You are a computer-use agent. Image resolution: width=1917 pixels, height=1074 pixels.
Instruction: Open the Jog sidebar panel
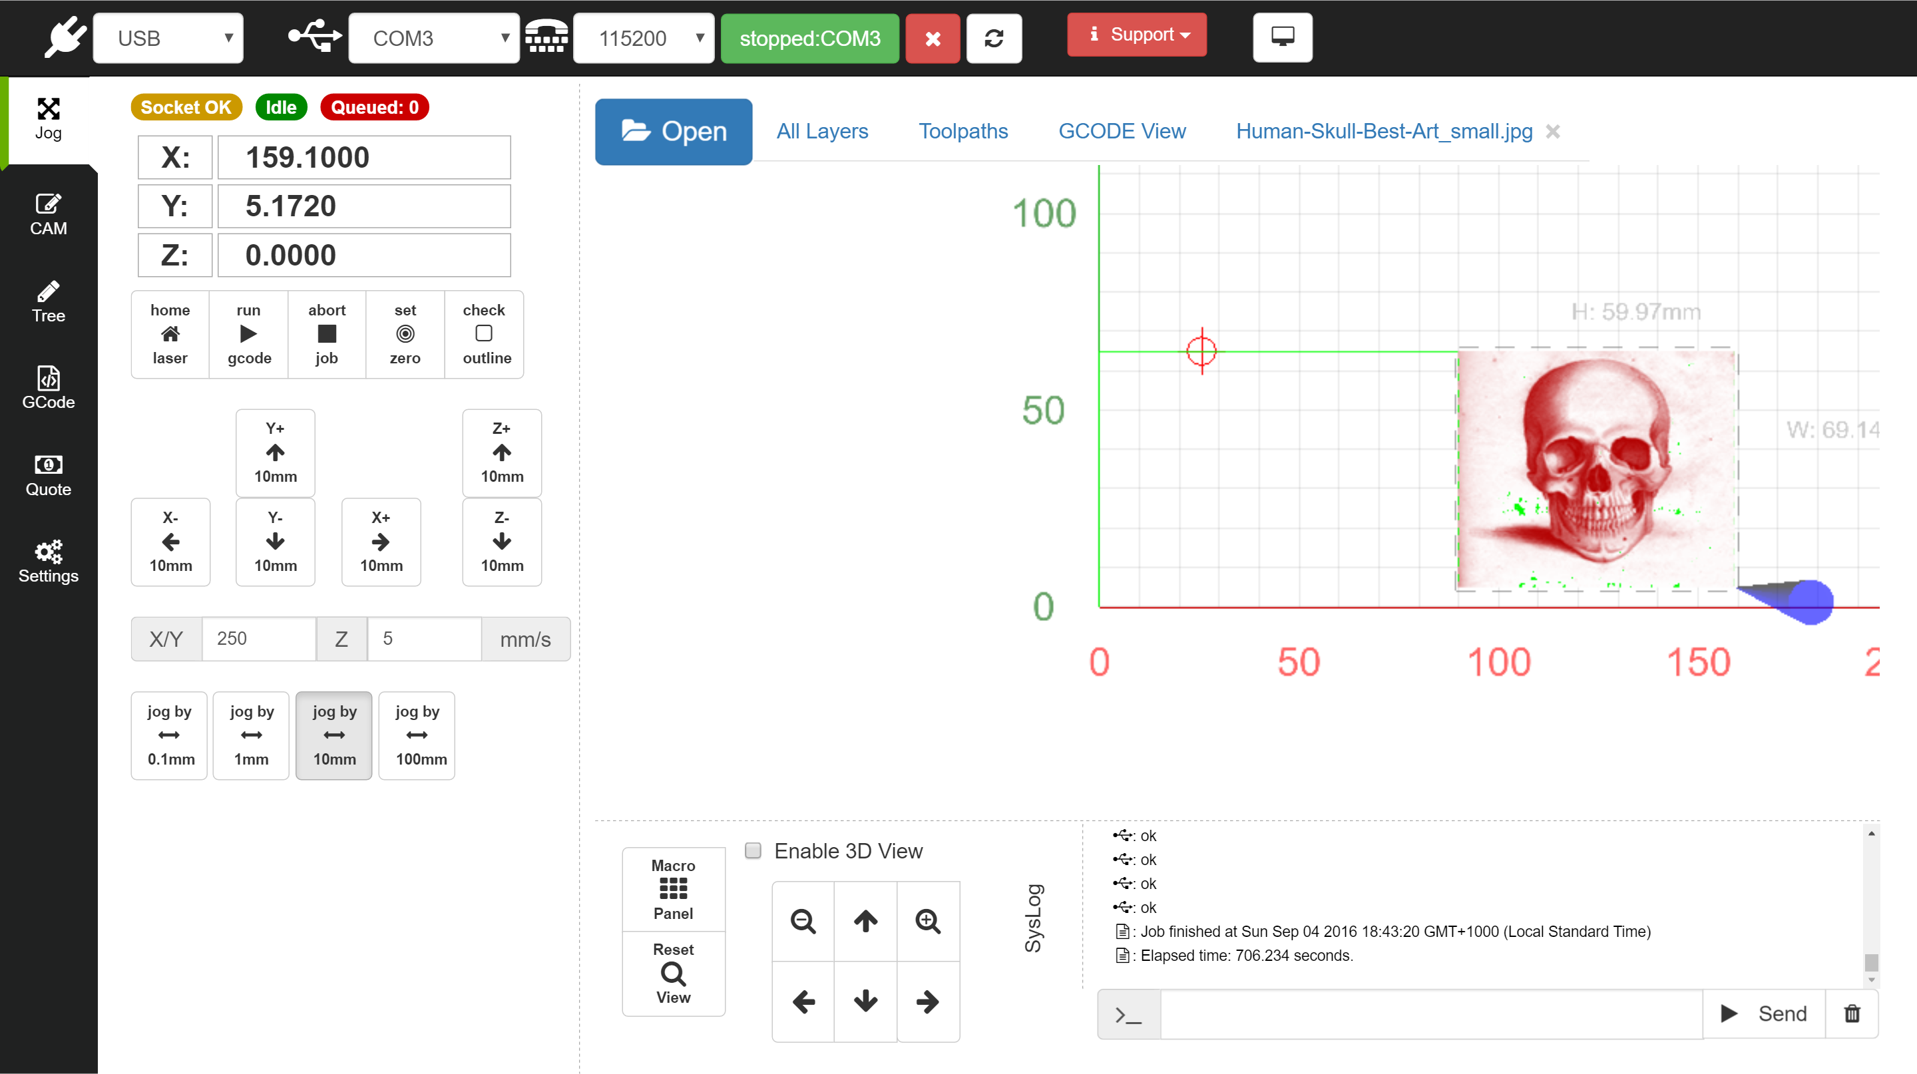[x=49, y=119]
